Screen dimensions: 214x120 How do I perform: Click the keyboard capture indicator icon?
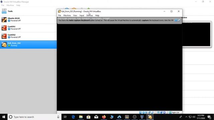click(x=170, y=112)
